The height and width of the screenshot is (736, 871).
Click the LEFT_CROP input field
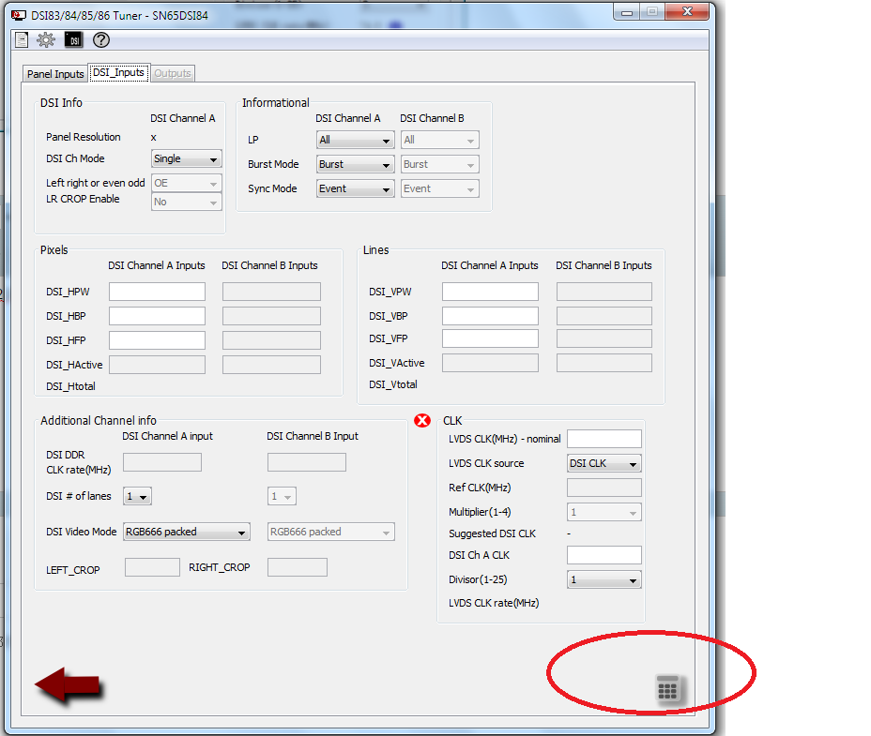[x=152, y=567]
